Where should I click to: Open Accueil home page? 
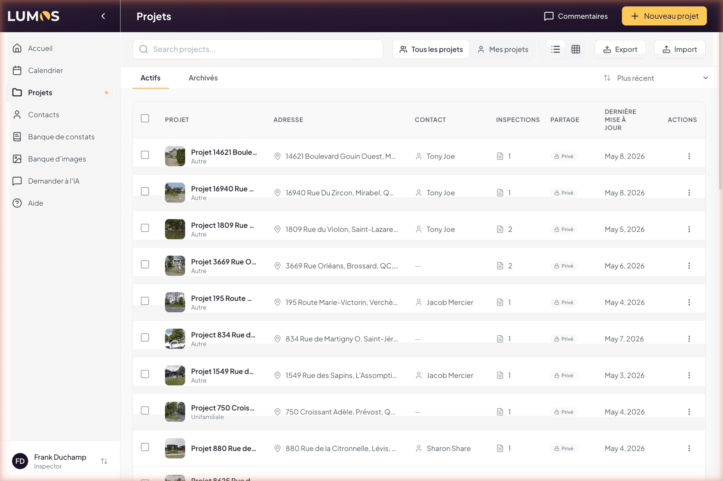(x=60, y=48)
